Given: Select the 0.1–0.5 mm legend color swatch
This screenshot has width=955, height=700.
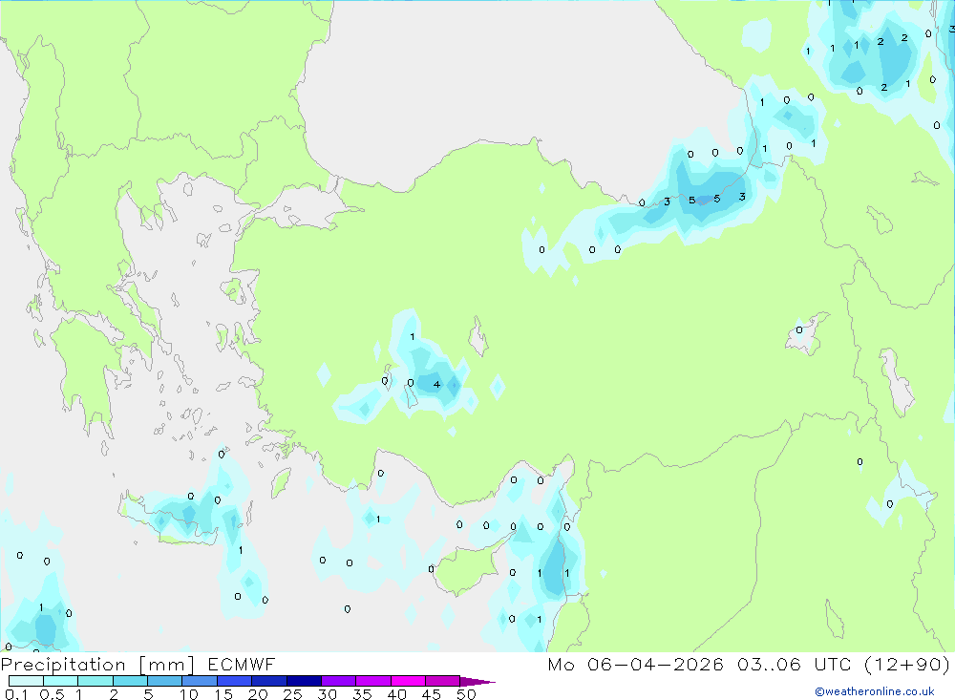Looking at the screenshot, I should [x=26, y=681].
